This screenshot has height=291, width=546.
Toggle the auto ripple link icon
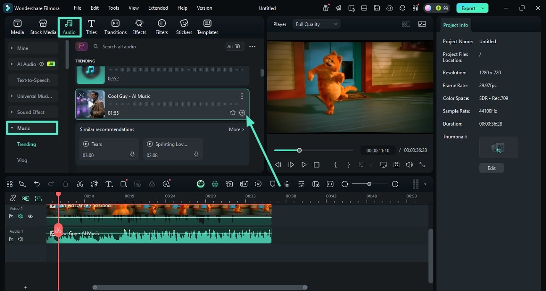(26, 198)
